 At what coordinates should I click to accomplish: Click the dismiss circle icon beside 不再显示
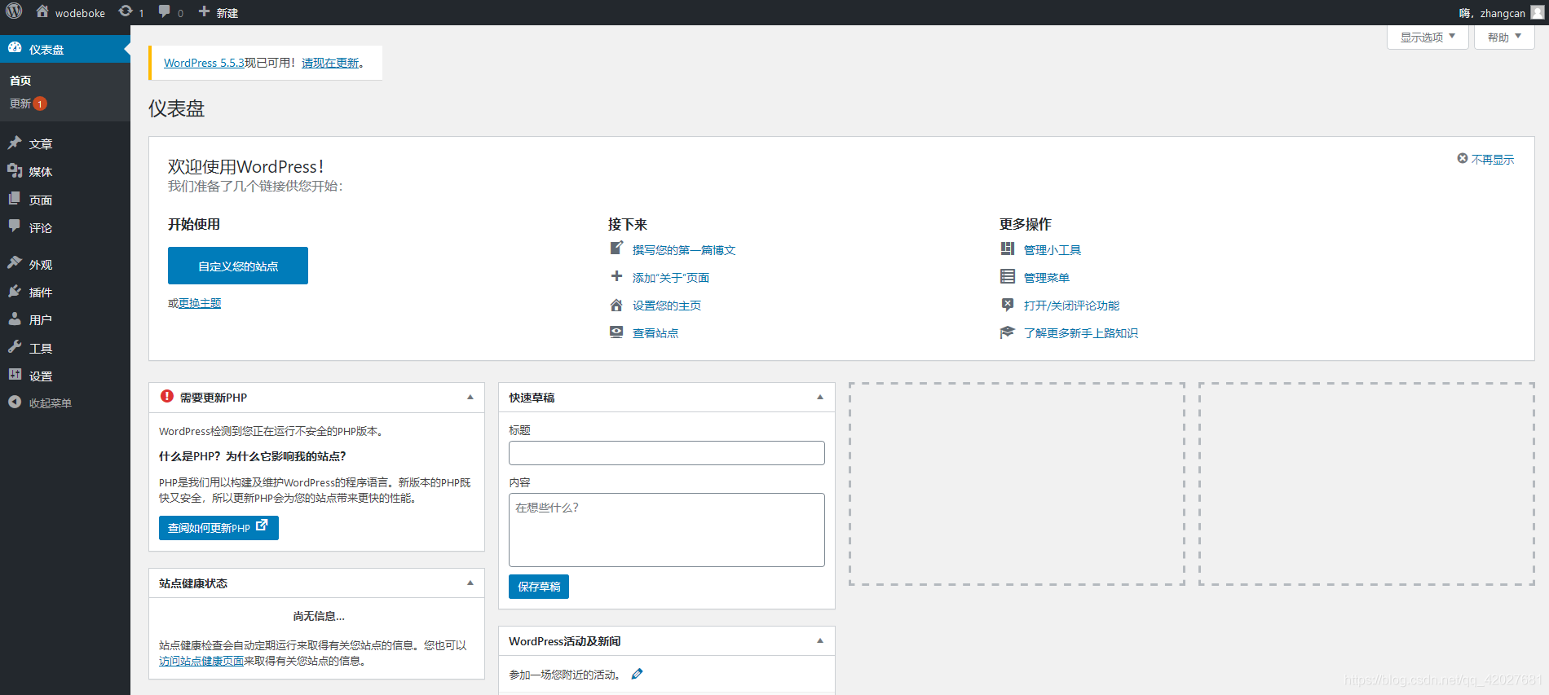tap(1463, 158)
